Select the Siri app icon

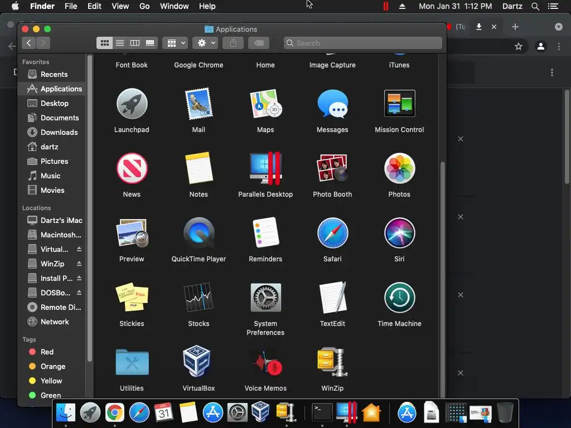pos(399,233)
